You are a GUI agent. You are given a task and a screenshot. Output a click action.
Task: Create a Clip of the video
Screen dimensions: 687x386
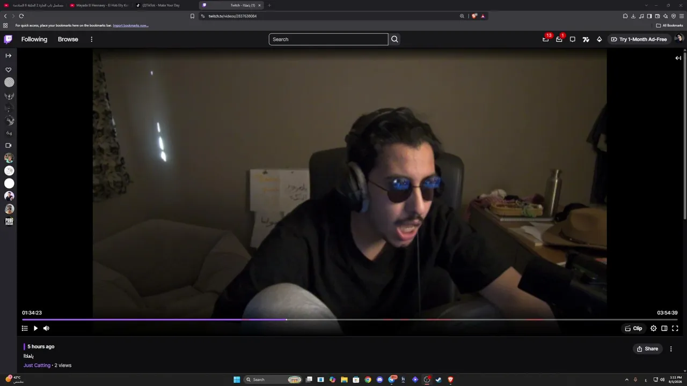(633, 328)
